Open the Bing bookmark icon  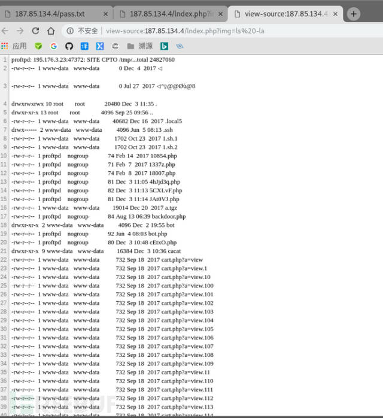click(164, 46)
